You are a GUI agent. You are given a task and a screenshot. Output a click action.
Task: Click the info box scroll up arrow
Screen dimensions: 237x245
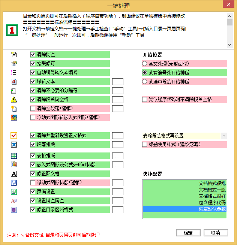[x=229, y=16]
